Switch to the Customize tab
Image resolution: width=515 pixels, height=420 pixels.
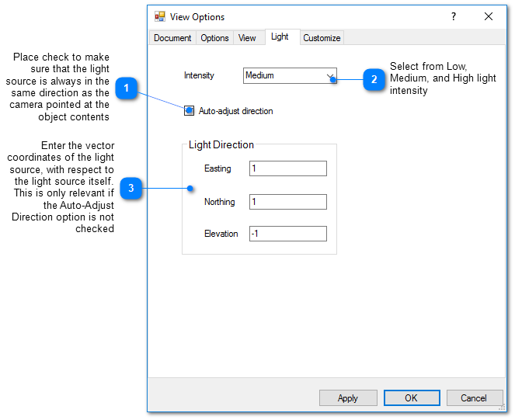tap(322, 38)
